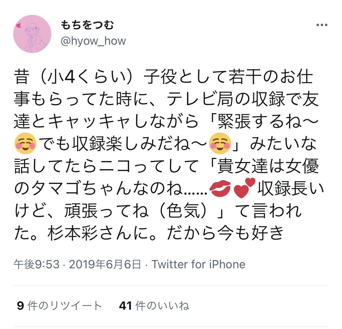
Task: Open the Twitter for iPhone source link
Action: point(198,264)
